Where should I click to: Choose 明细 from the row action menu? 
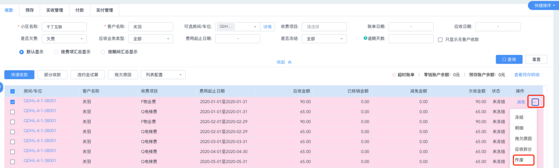519,128
